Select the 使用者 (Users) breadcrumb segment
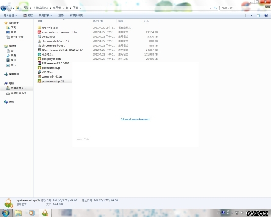Viewport: 271px width, 217px height. tap(57, 8)
